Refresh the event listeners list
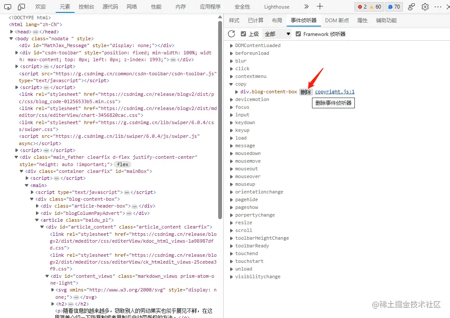This screenshot has width=450, height=318. click(231, 34)
